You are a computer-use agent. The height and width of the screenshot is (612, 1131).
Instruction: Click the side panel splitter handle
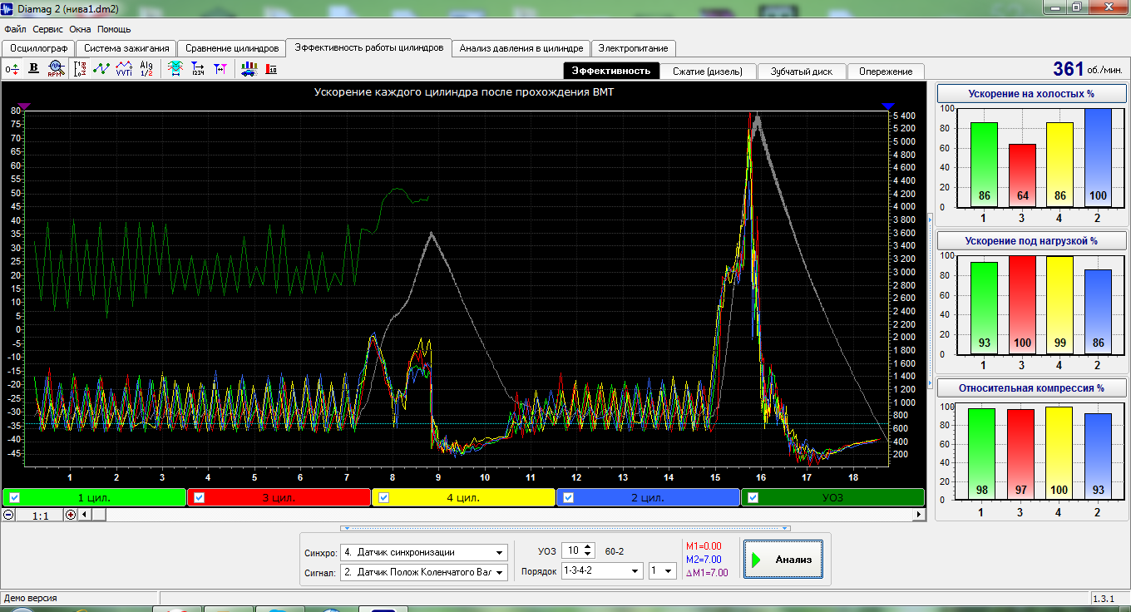(931, 299)
